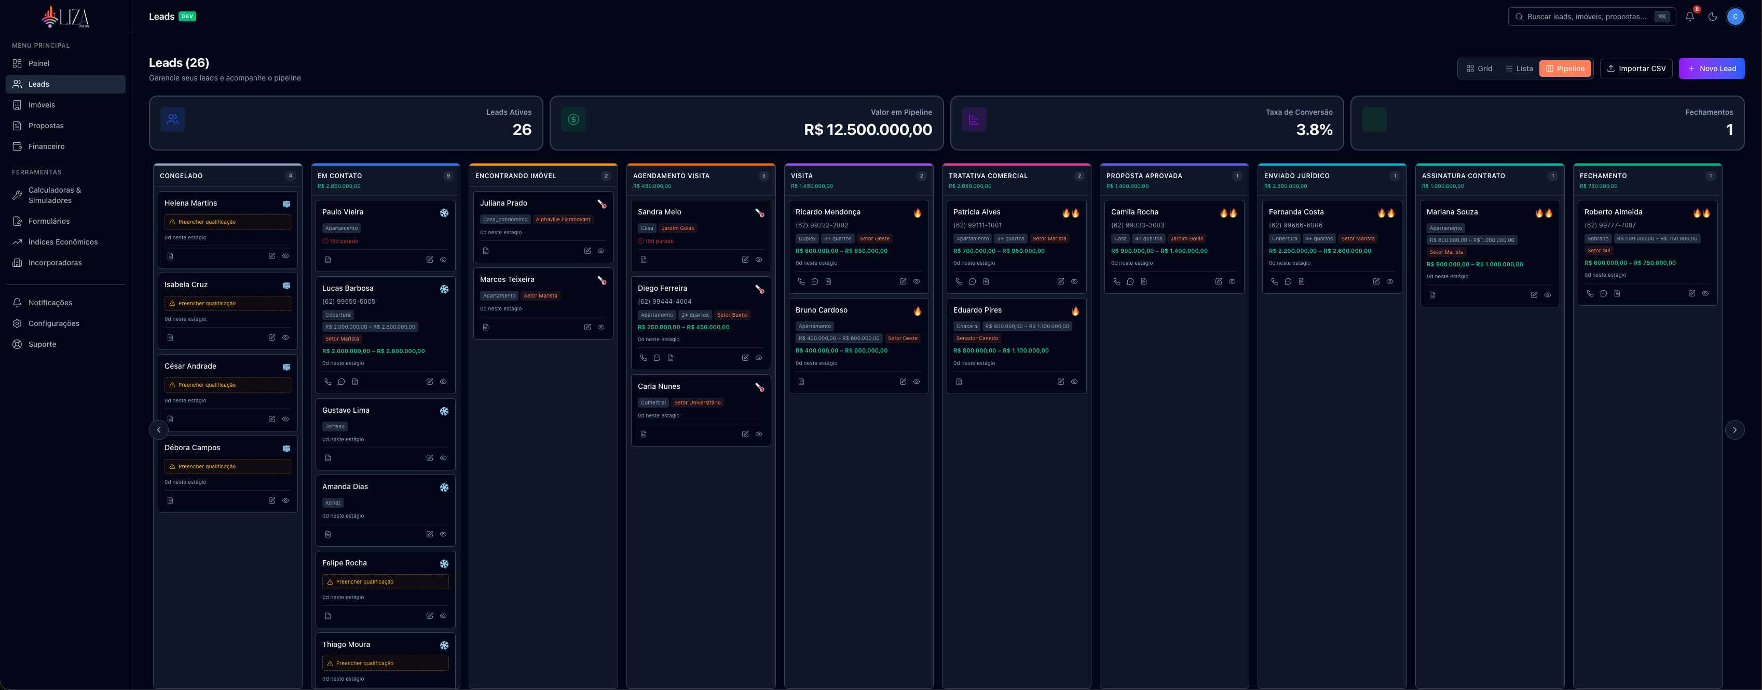Click the fire icon on Ricardo Mendonça card
Image resolution: width=1762 pixels, height=690 pixels.
coord(917,213)
